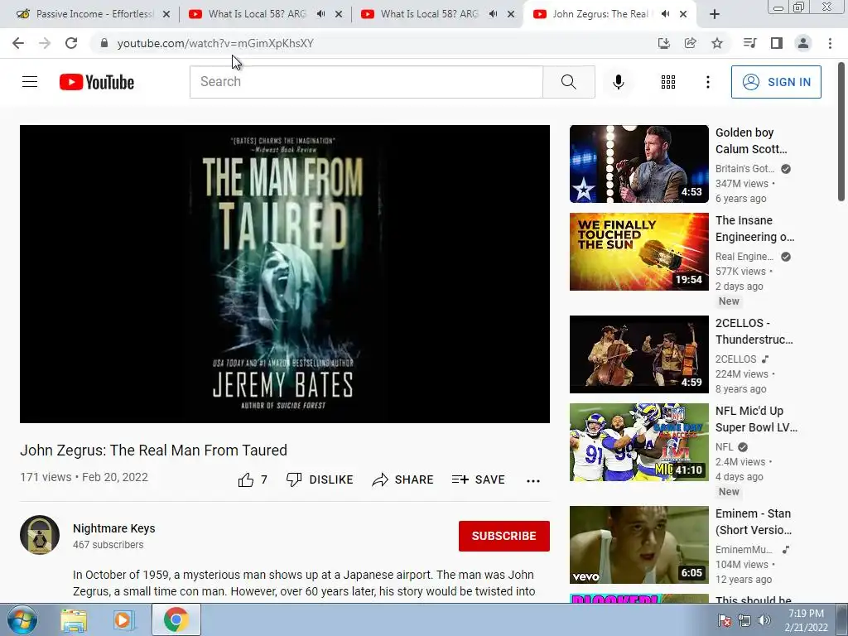The image size is (848, 636).
Task: Share the John Zegrus video
Action: [403, 479]
